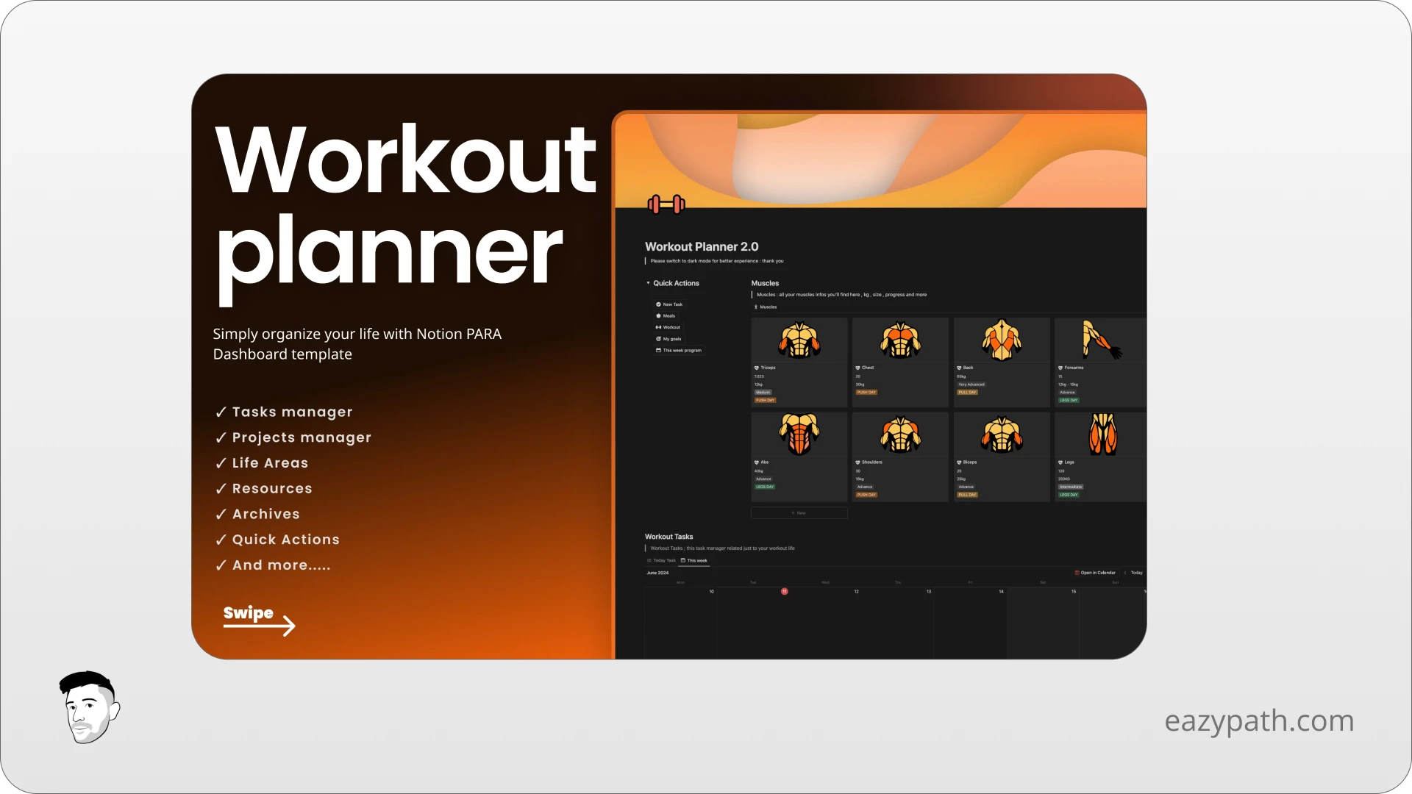
Task: Click New below the muscle cards
Action: pyautogui.click(x=799, y=512)
